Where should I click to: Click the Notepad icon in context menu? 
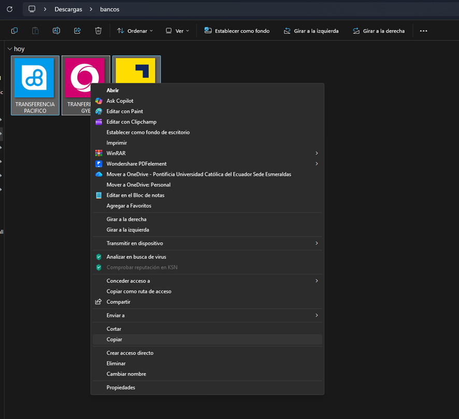(99, 195)
